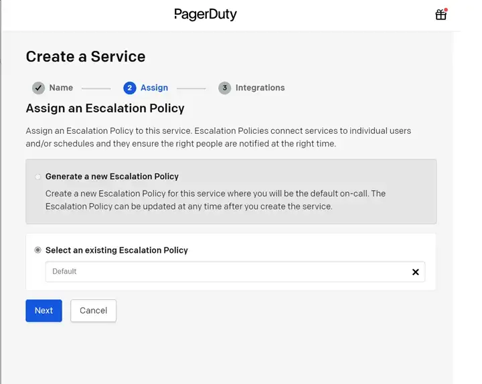Open the gift box icon in header
Viewport: 482px width, 384px height.
(x=440, y=15)
